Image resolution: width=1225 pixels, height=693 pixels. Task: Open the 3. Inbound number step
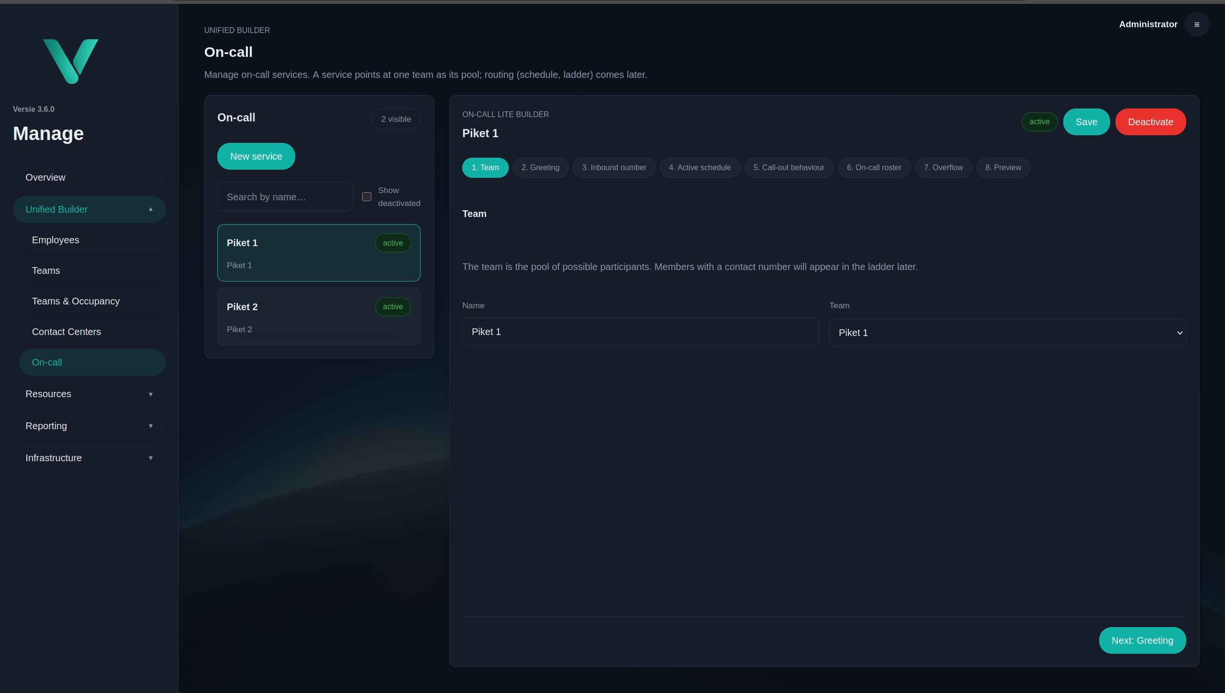tap(614, 168)
